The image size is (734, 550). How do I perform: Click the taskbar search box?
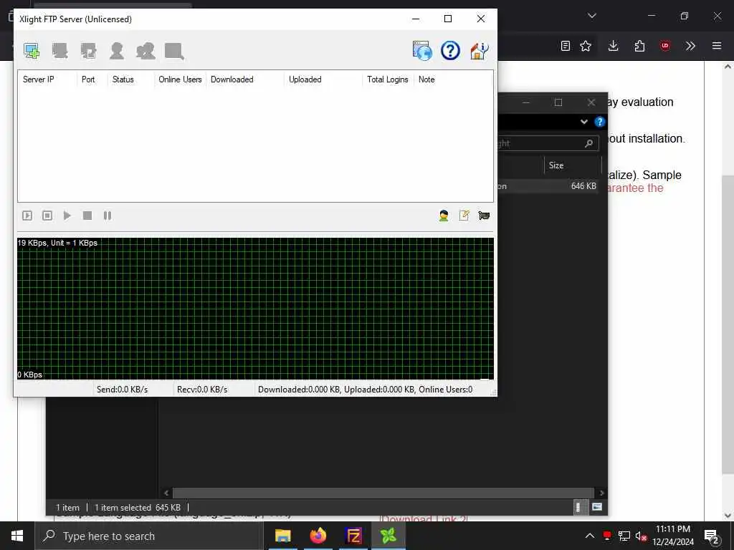coord(149,536)
